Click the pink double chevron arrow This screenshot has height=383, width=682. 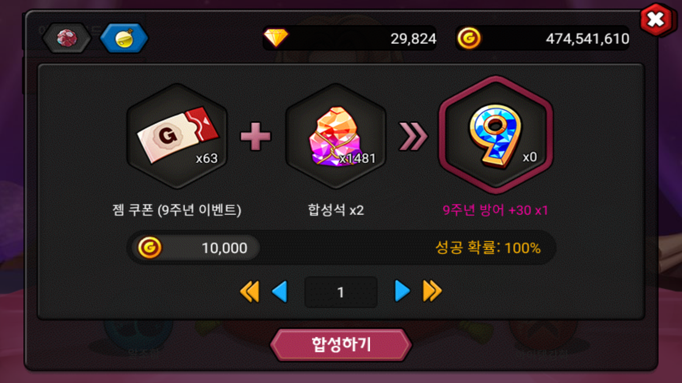pos(413,137)
